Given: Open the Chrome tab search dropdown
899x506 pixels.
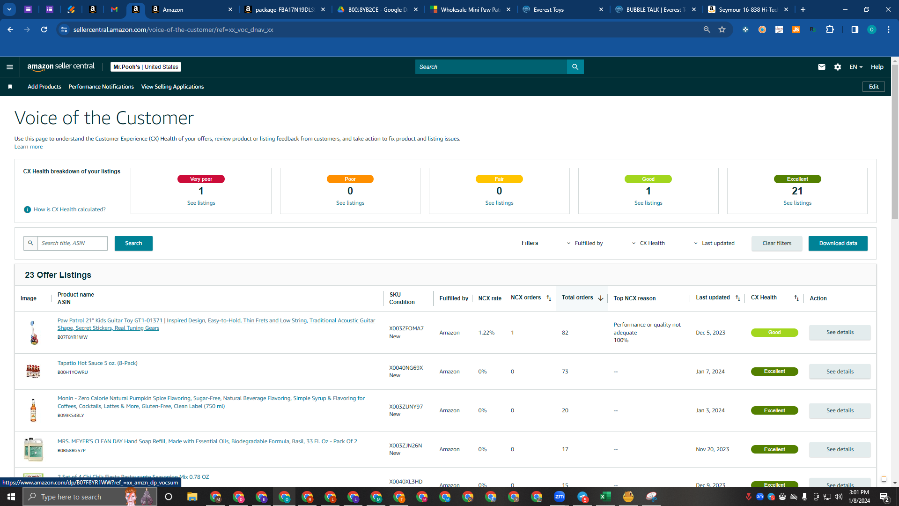Looking at the screenshot, I should (9, 9).
